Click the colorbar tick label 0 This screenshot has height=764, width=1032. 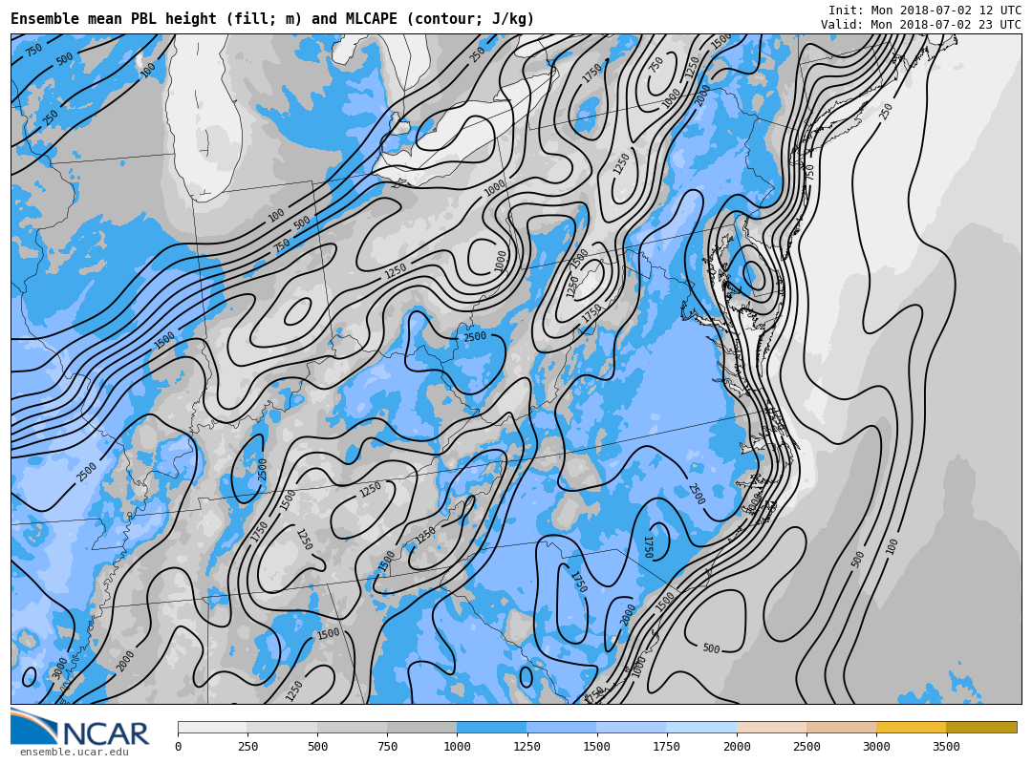point(178,747)
